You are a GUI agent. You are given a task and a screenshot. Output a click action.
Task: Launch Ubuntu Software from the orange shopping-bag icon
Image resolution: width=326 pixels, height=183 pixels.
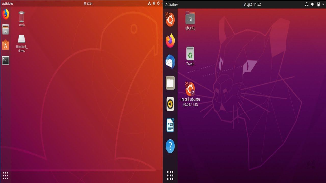pos(6,45)
